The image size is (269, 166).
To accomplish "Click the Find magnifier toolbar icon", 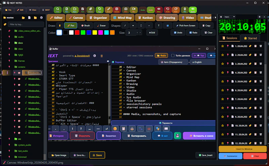I will point(57,10).
